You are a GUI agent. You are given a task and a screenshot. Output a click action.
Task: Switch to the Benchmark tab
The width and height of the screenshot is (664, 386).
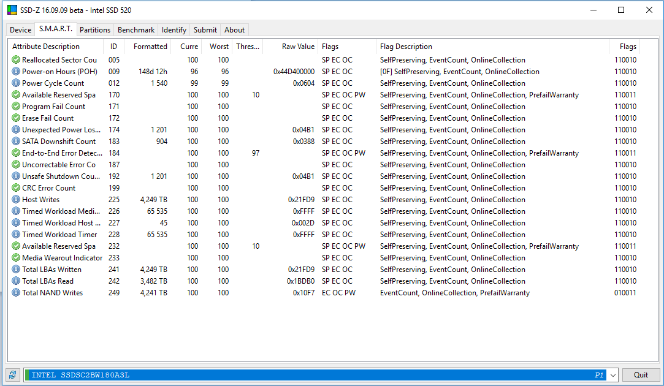pyautogui.click(x=136, y=30)
